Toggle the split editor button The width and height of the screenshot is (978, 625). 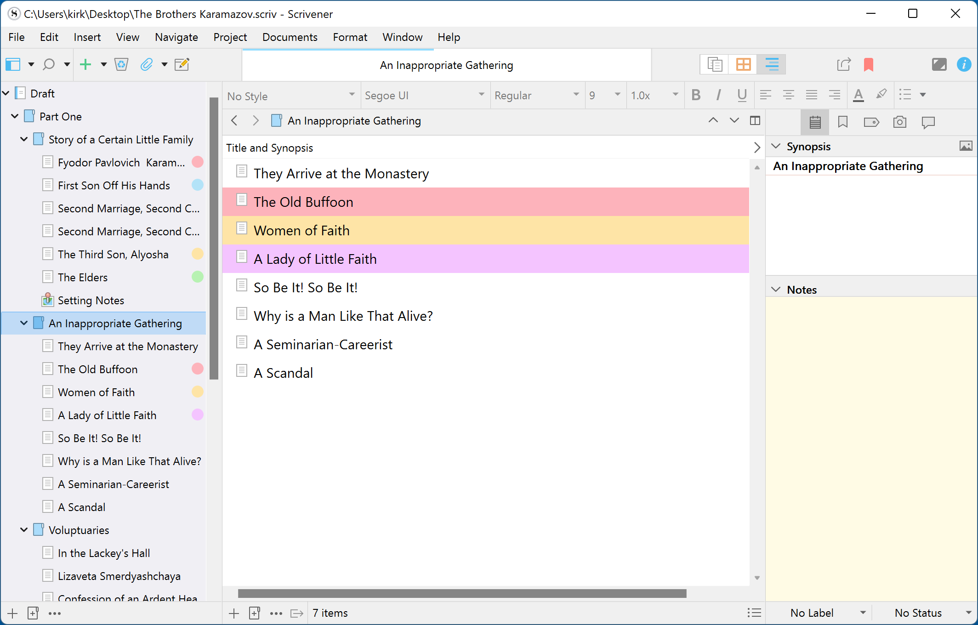coord(755,120)
